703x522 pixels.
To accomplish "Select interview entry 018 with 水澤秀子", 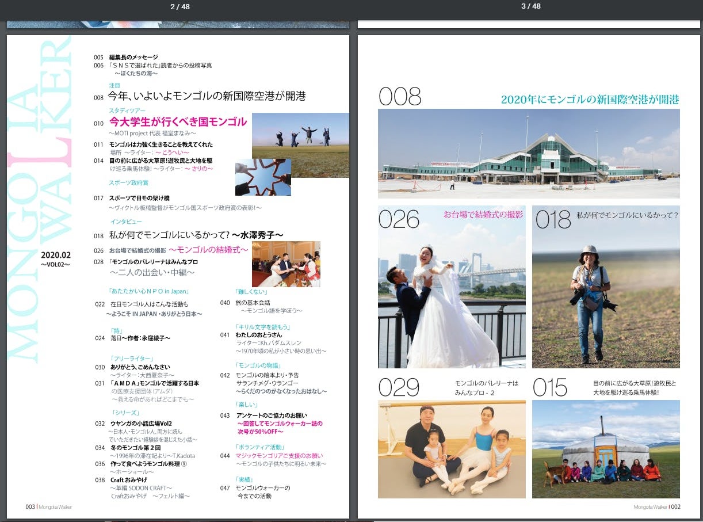I will [196, 235].
